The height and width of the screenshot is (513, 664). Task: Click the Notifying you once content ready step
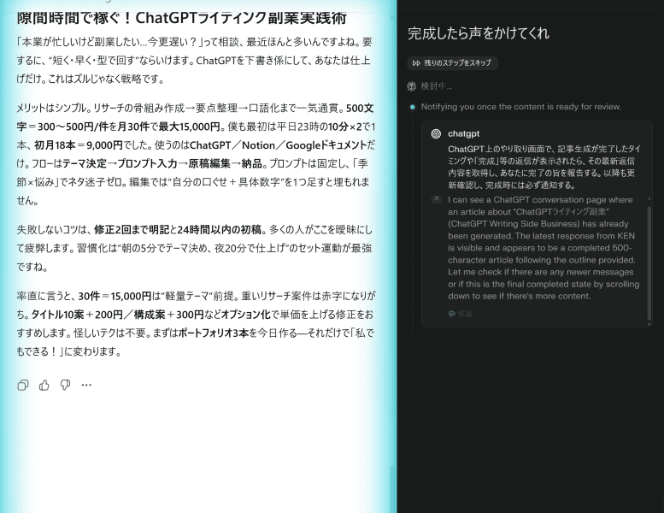(x=532, y=107)
